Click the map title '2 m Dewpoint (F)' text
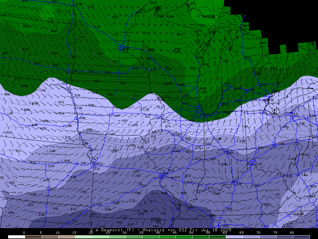Screen dimensions: 318x239 pos(111,230)
